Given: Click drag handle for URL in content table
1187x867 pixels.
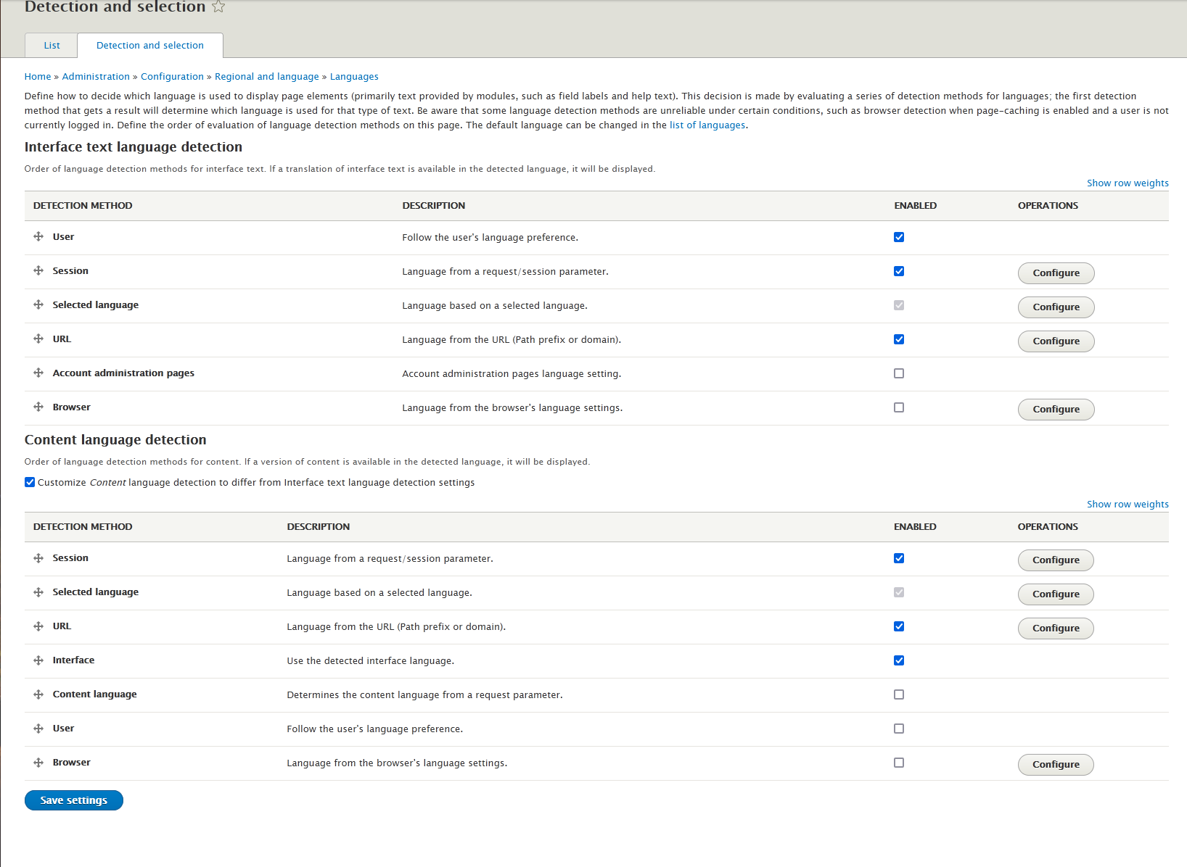Looking at the screenshot, I should (38, 626).
